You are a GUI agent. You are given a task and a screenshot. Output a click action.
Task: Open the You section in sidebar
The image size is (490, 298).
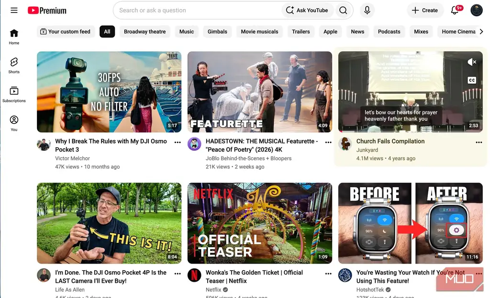click(14, 123)
